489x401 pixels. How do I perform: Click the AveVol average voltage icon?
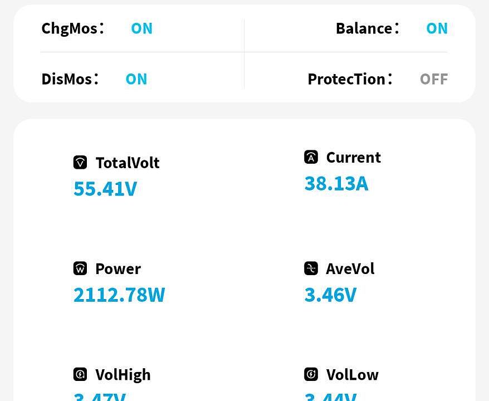pos(311,268)
